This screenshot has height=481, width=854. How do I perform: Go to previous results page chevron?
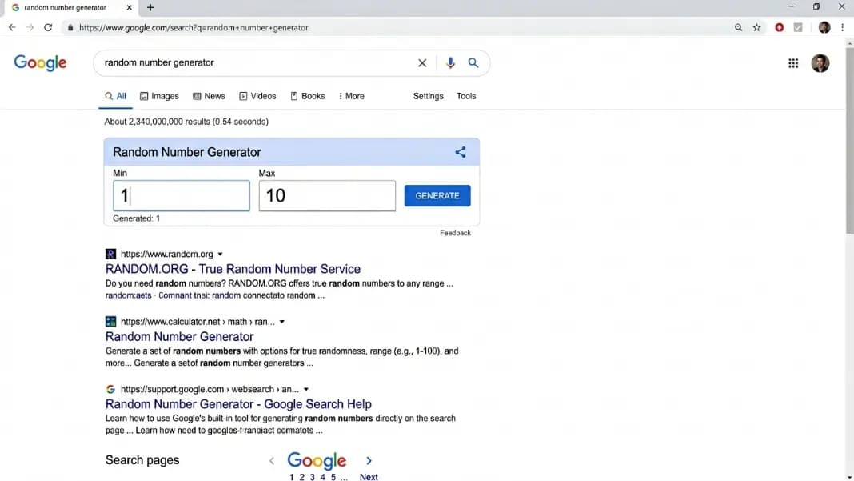(272, 461)
